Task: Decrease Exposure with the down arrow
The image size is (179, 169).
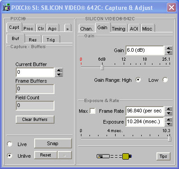Action: click(169, 124)
